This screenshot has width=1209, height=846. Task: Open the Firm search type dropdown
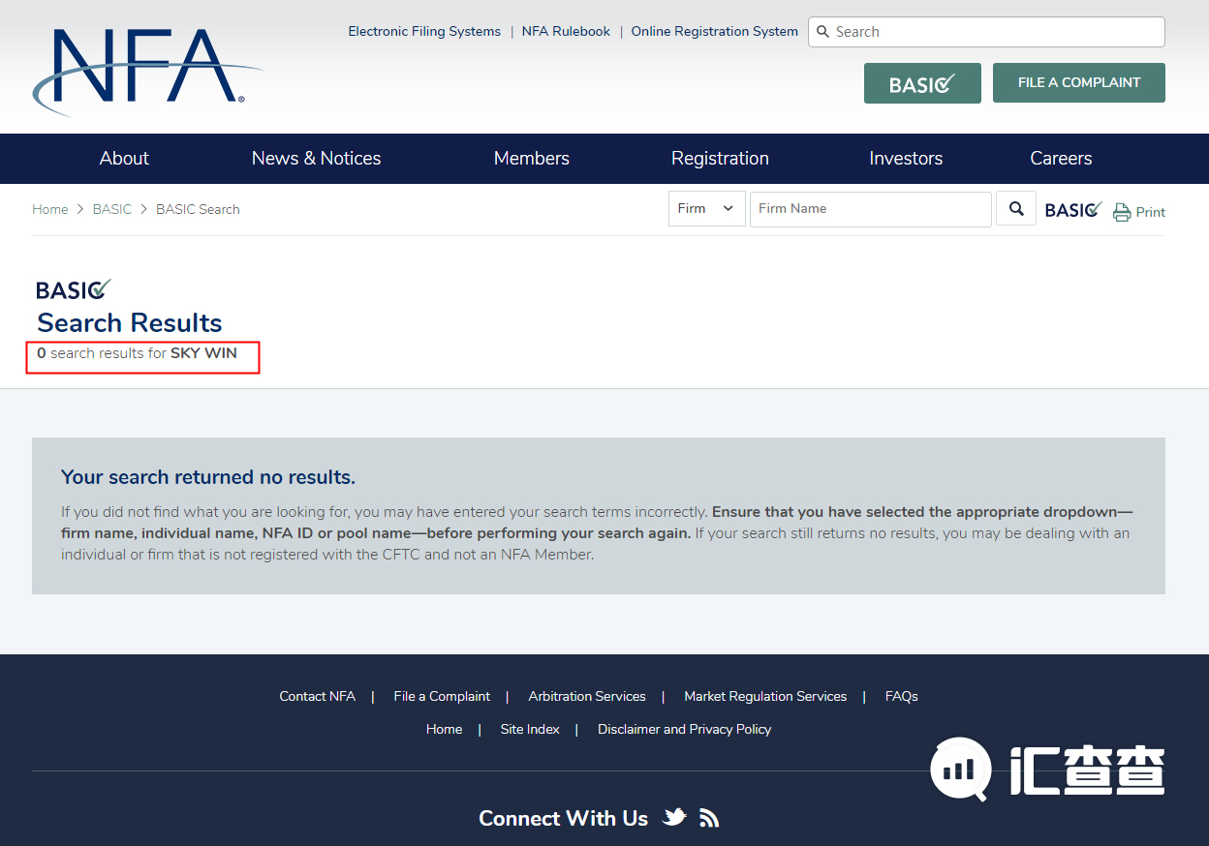[x=707, y=208]
